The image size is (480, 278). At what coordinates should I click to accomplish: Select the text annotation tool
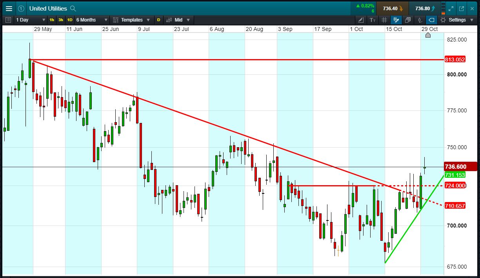[373, 20]
